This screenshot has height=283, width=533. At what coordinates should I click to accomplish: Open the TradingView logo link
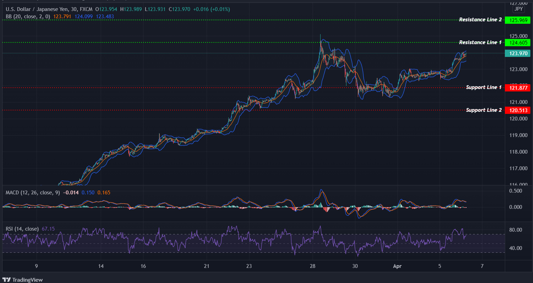pos(23,279)
